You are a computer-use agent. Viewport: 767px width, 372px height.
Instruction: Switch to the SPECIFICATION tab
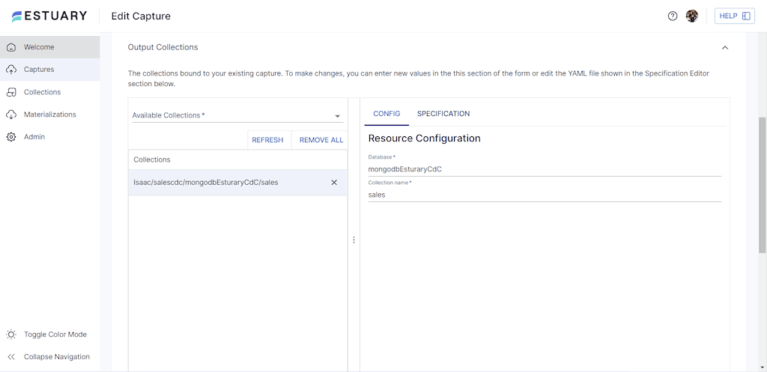(443, 114)
